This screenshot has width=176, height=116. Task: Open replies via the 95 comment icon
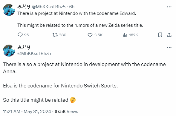click(x=20, y=35)
